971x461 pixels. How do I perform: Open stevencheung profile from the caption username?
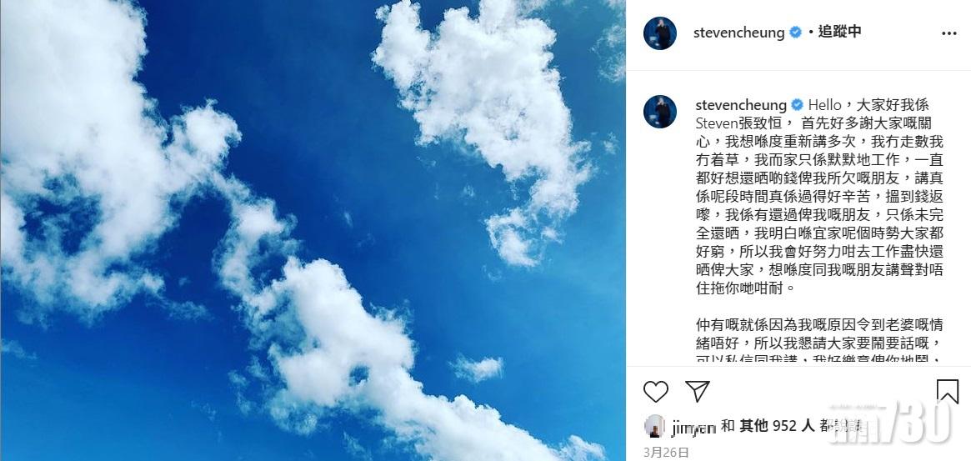pos(741,105)
